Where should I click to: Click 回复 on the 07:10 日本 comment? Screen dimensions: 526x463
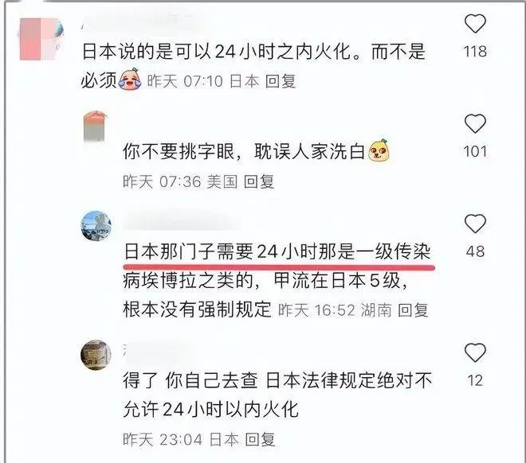281,81
